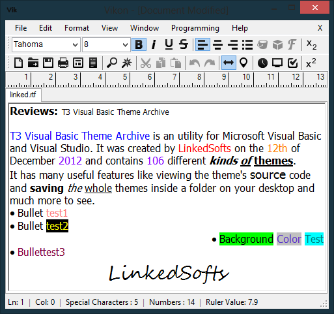Toggle Underline formatting button
334x314 pixels.
pos(169,44)
